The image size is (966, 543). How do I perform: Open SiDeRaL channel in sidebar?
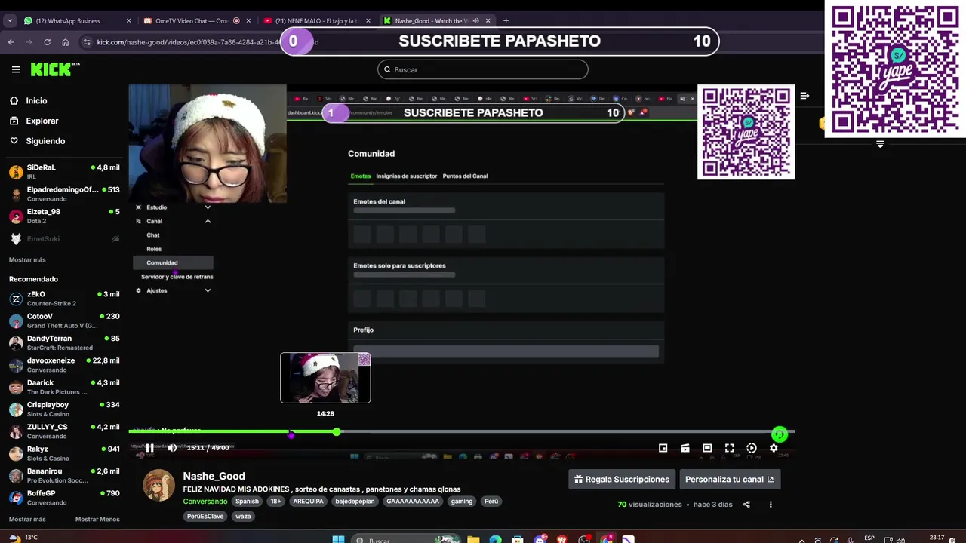tap(63, 172)
